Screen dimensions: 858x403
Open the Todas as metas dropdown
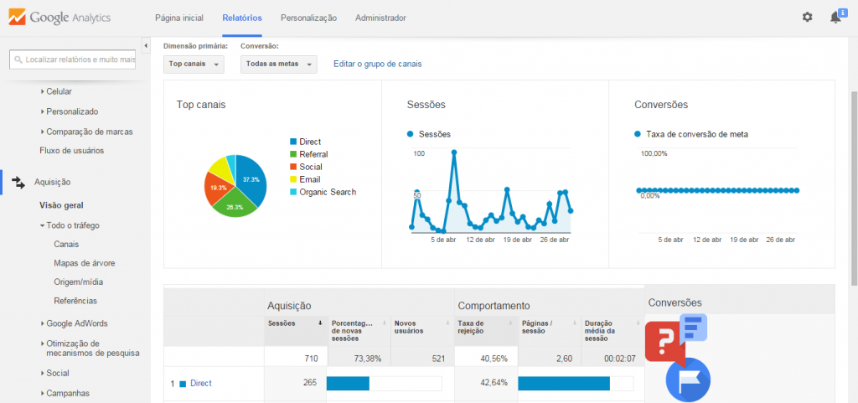point(278,64)
